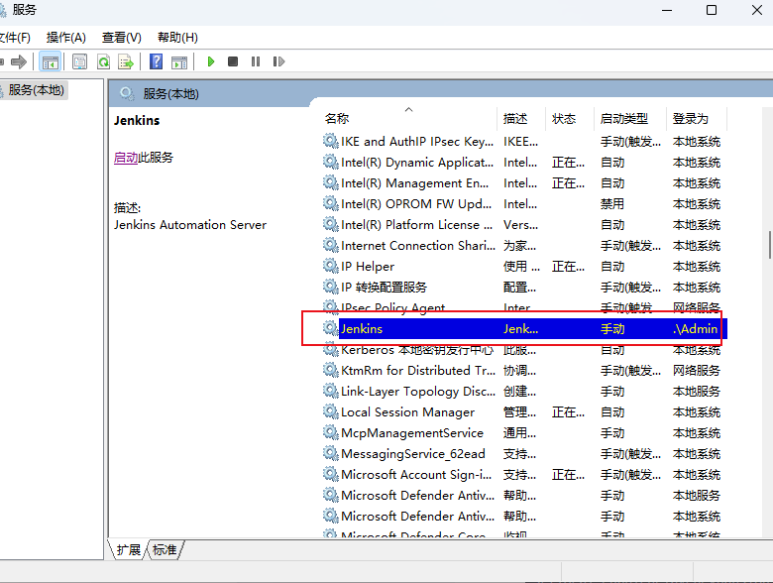Image resolution: width=773 pixels, height=583 pixels.
Task: Click the Export list toolbar icon
Action: click(126, 61)
